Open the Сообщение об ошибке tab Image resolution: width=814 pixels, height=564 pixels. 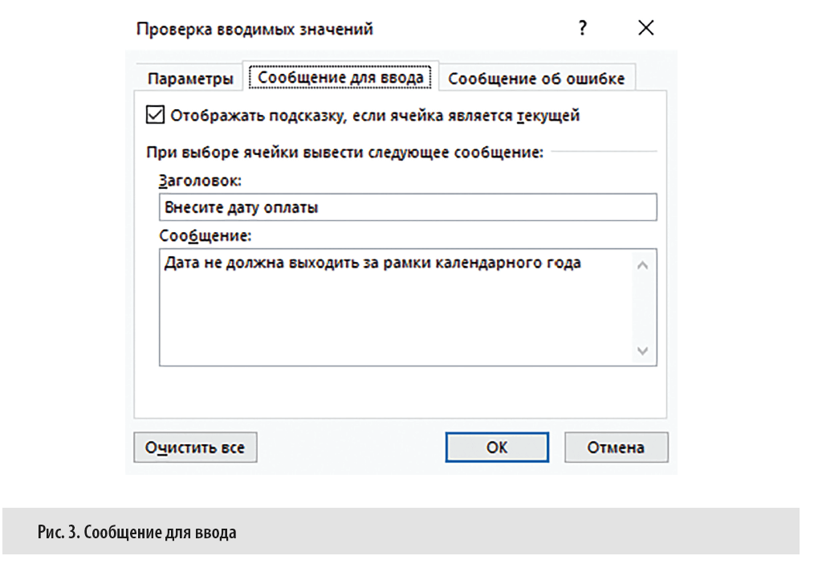(538, 77)
